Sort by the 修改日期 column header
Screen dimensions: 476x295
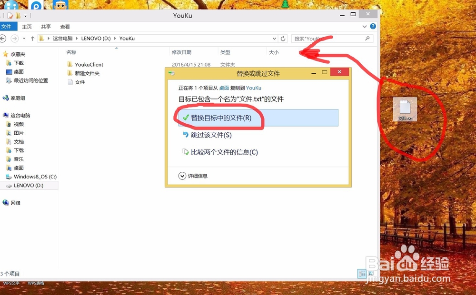pos(181,52)
